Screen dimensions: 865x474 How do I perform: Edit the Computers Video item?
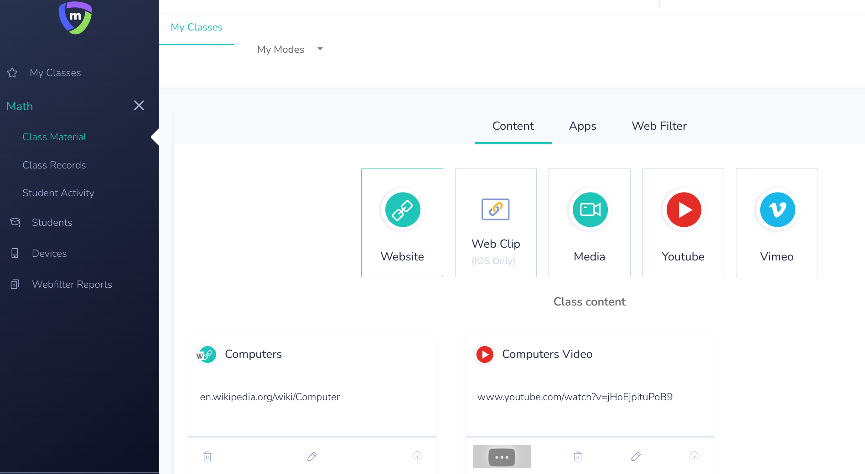tap(636, 456)
